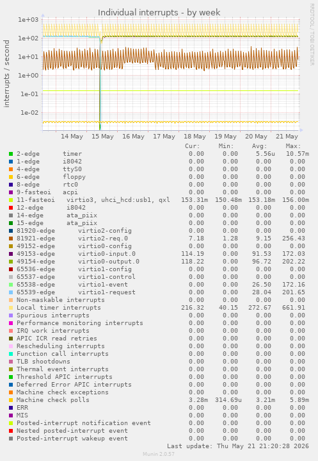Click the green 2-edge timer color swatch
318x461 pixels.
coord(11,154)
